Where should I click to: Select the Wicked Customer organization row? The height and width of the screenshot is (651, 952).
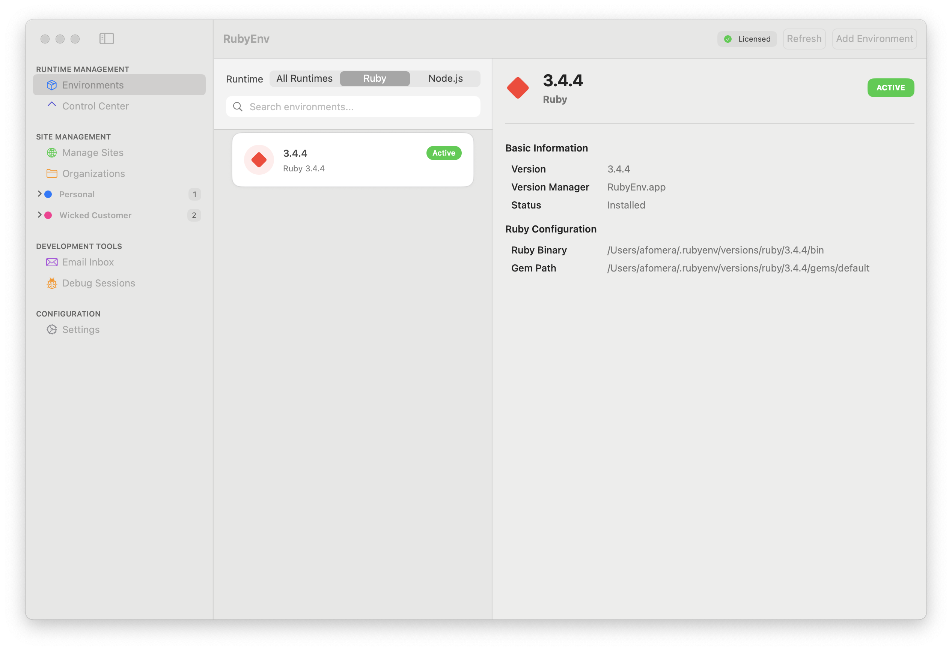[x=119, y=215]
